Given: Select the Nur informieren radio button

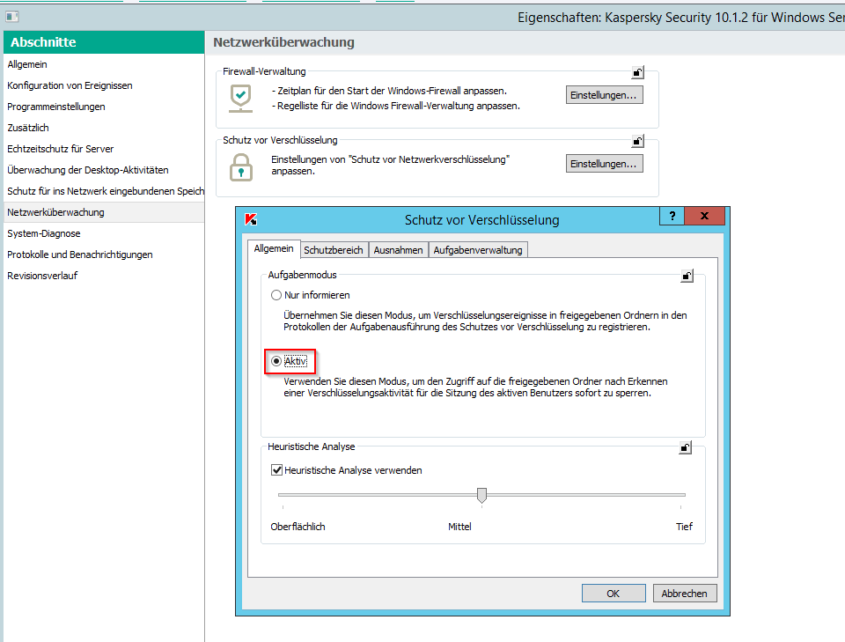Looking at the screenshot, I should click(x=276, y=295).
